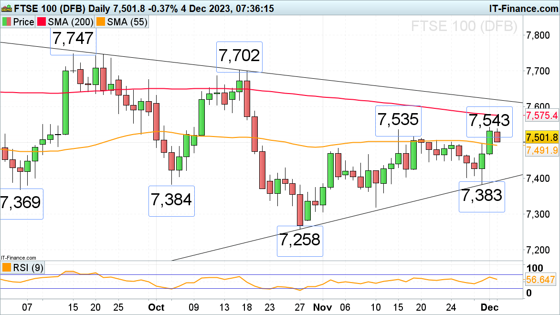Click the Oct date axis label
Screen dimensions: 560x315
click(156, 307)
